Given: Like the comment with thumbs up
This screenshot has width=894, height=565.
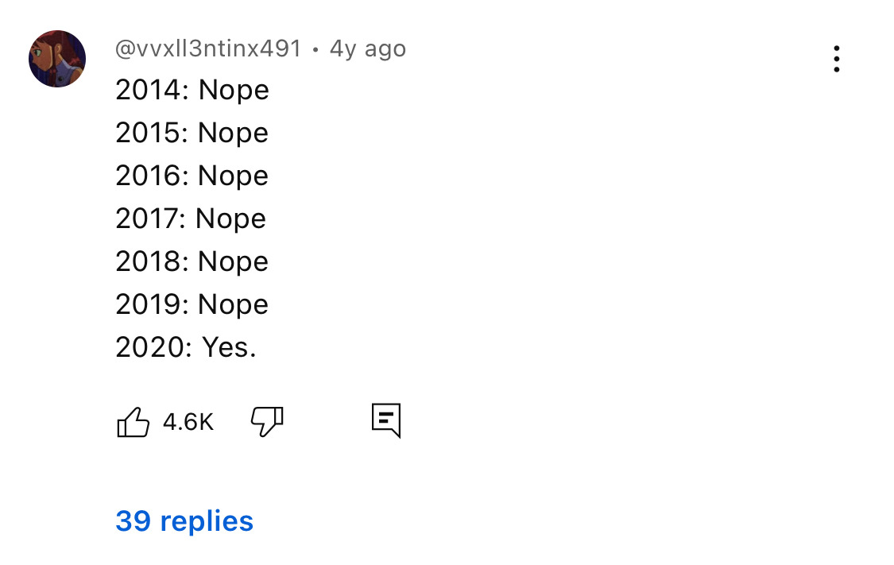Looking at the screenshot, I should [x=133, y=422].
